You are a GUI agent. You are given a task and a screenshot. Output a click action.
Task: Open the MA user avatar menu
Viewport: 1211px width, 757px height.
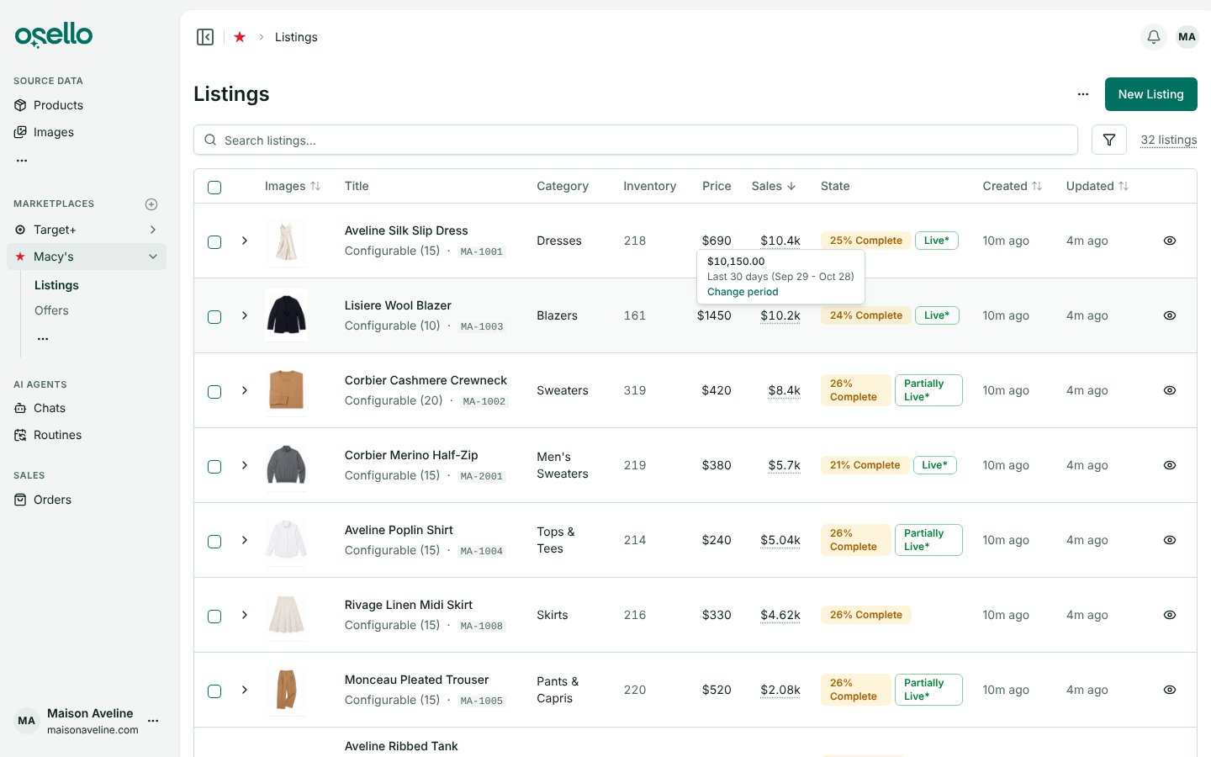[x=1187, y=37]
